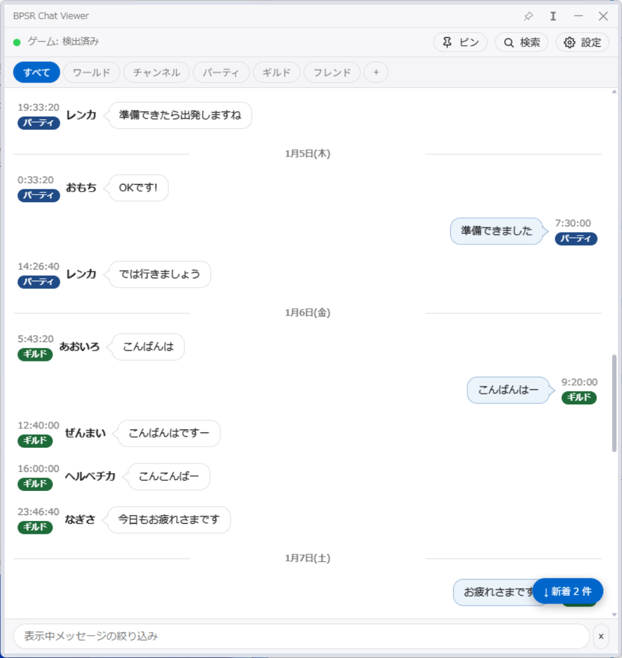Click レンカ name at 19:33:20
The height and width of the screenshot is (658, 622).
coord(81,115)
